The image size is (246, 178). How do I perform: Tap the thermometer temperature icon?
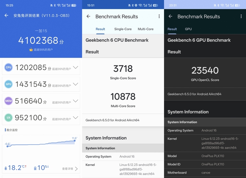[x=6, y=168]
